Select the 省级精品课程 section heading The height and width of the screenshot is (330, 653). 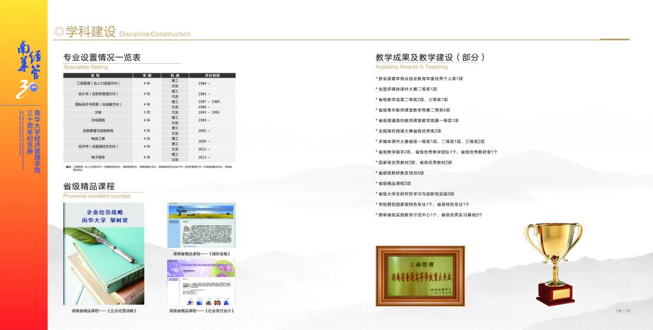[x=89, y=186]
